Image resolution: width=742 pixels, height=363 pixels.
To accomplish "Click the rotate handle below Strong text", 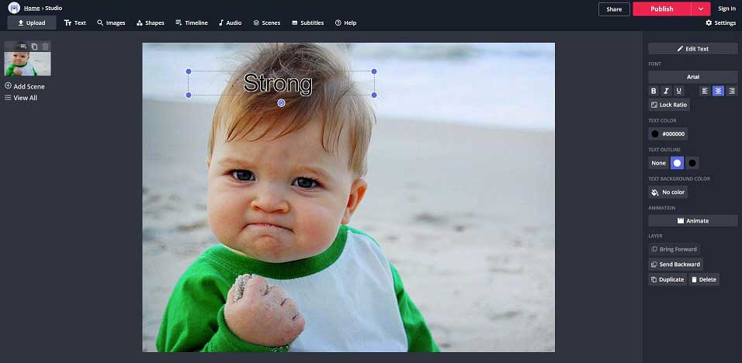I will pos(281,102).
